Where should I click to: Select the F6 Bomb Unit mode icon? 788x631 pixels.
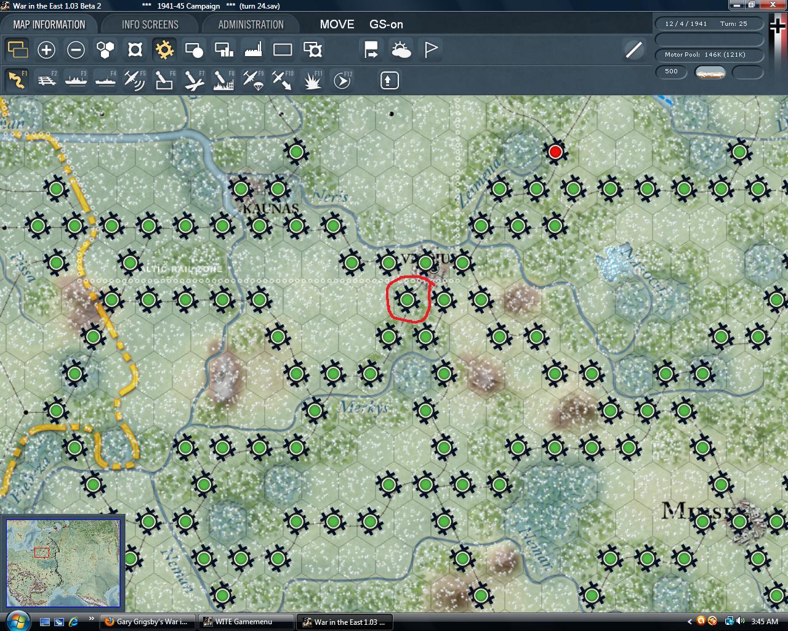pos(164,80)
